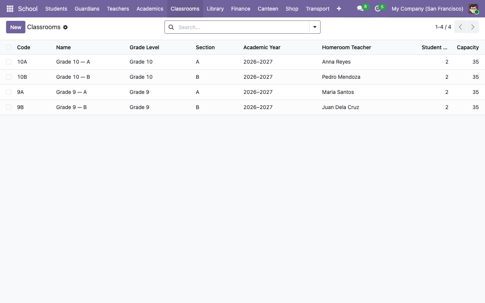Click capacity 35 in the 10A row
The height and width of the screenshot is (303, 485).
coord(476,62)
